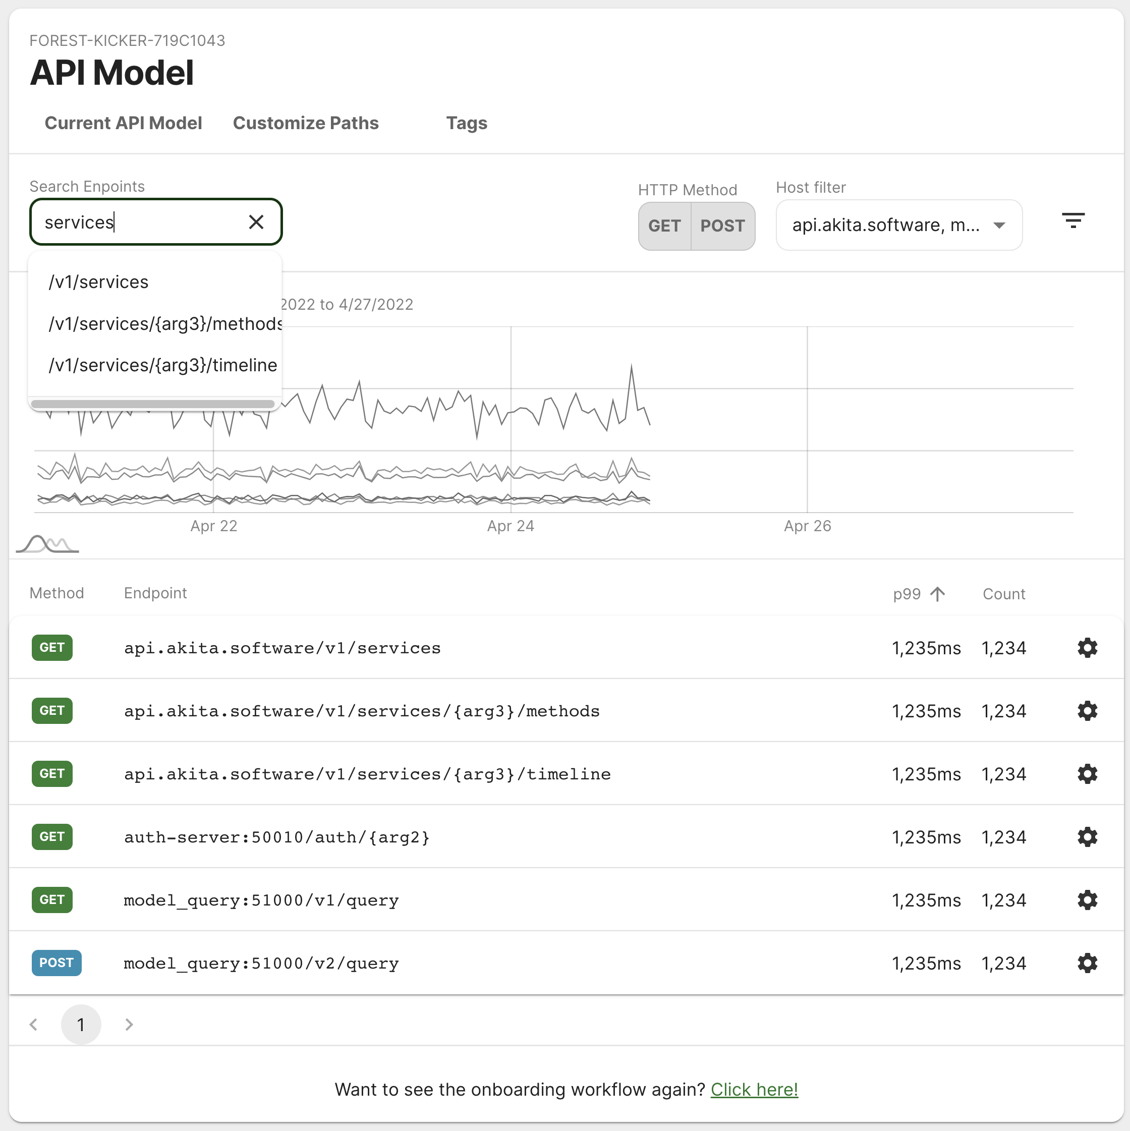Screen dimensions: 1130x1131
Task: Click the latency distribution chart icon
Action: (47, 544)
